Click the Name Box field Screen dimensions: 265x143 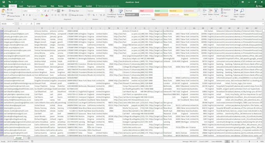click(8, 24)
